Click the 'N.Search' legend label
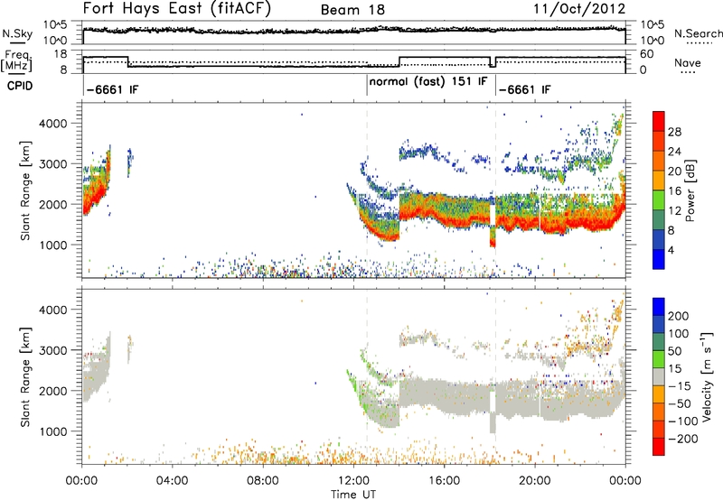723x500 pixels. [x=698, y=33]
